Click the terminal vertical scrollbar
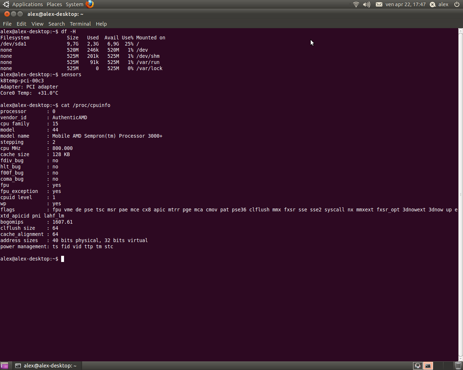 [460, 194]
